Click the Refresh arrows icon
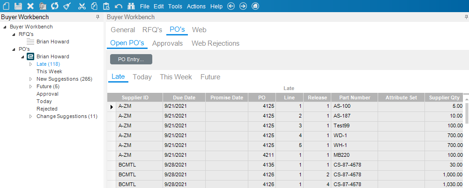 pyautogui.click(x=55, y=6)
